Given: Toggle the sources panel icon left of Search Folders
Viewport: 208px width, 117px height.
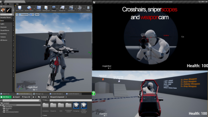Looking at the screenshot, I should (1, 100).
